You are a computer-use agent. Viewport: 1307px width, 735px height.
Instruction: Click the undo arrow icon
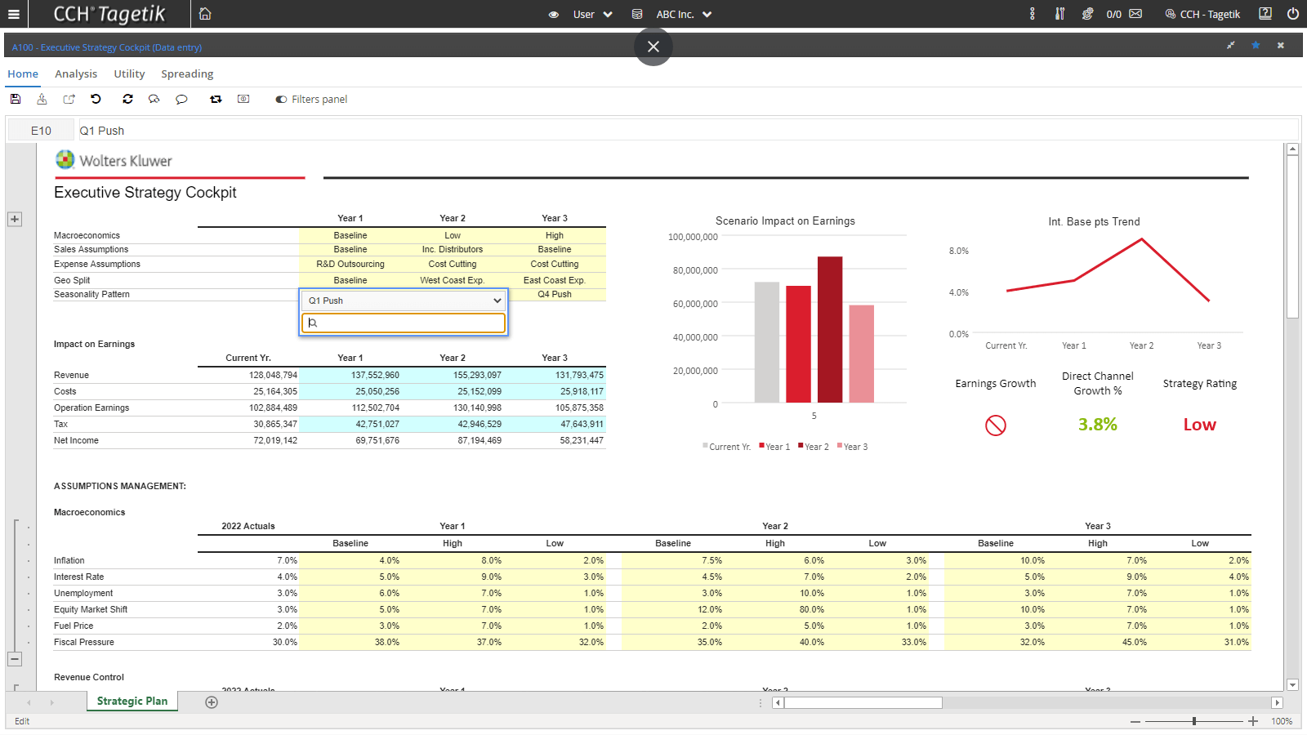96,99
